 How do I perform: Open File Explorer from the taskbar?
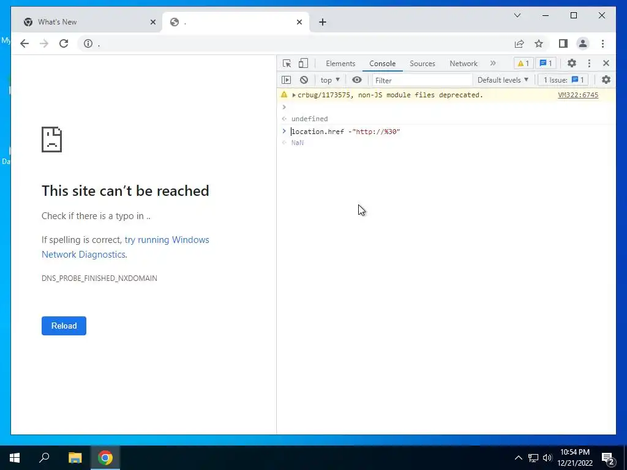[75, 458]
